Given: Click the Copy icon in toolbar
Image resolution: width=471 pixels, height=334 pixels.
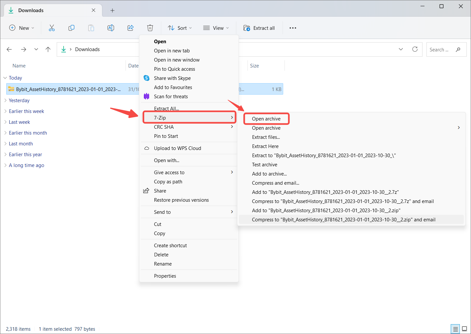Looking at the screenshot, I should (x=71, y=28).
